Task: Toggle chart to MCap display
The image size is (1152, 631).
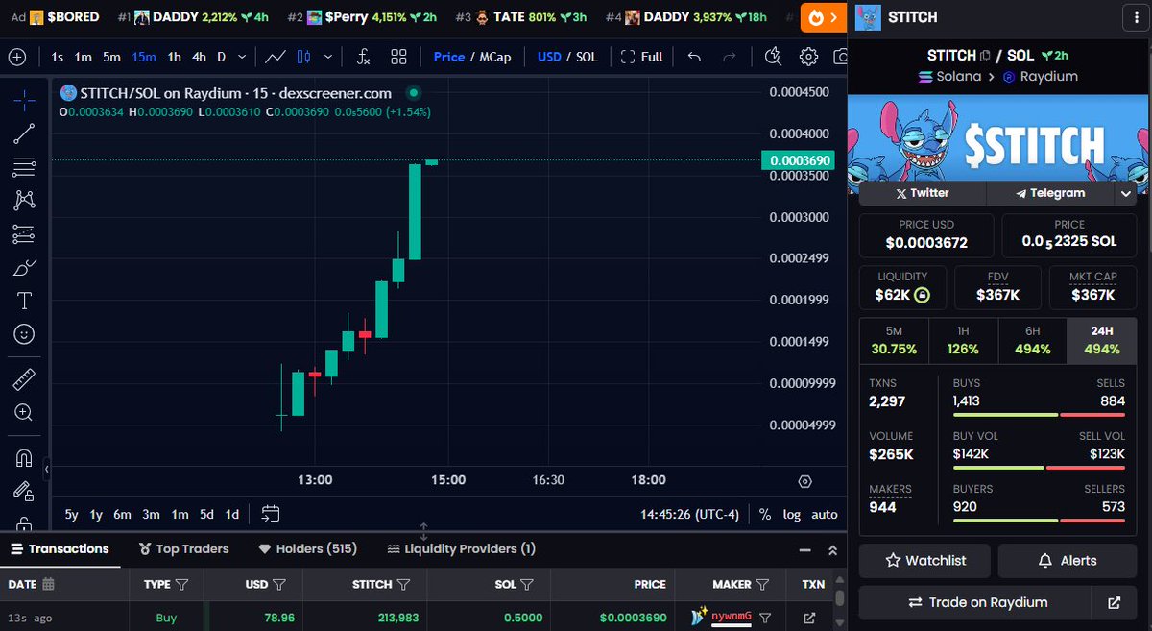Action: click(x=495, y=57)
